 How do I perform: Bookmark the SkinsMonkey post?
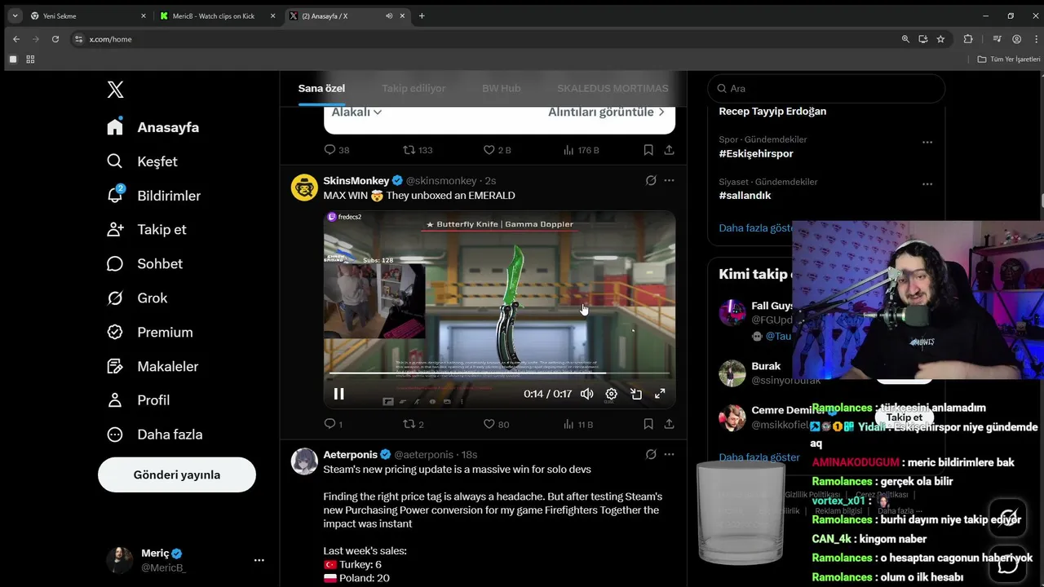[648, 424]
